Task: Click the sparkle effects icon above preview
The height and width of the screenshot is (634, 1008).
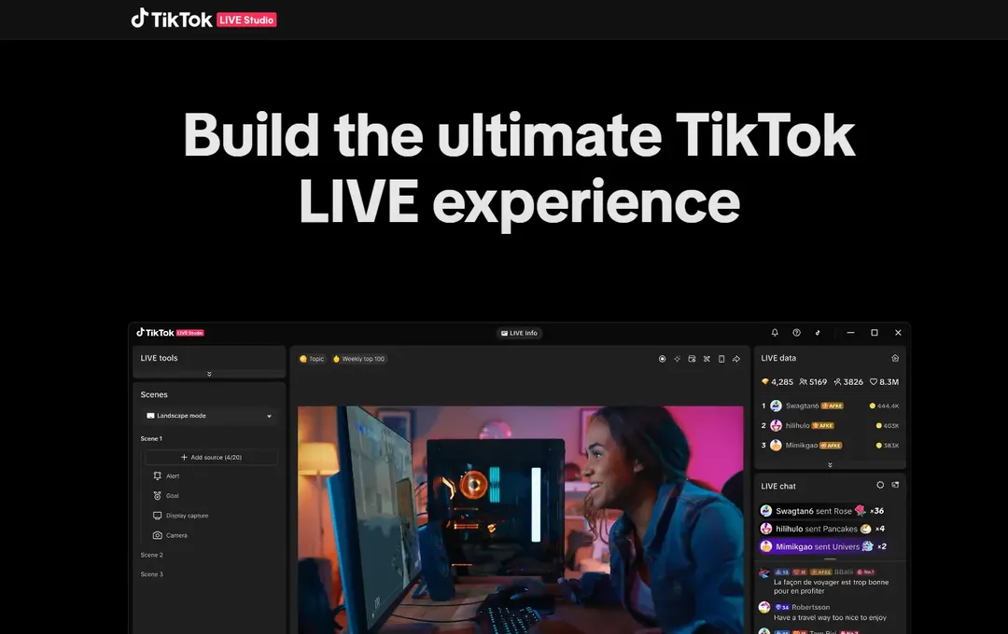Action: (677, 359)
